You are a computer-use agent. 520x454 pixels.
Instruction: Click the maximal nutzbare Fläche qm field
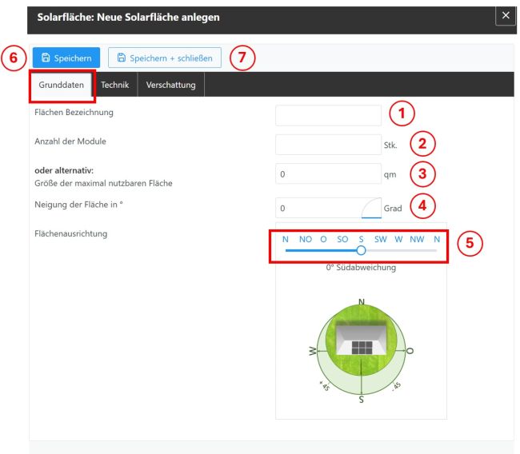tap(328, 173)
